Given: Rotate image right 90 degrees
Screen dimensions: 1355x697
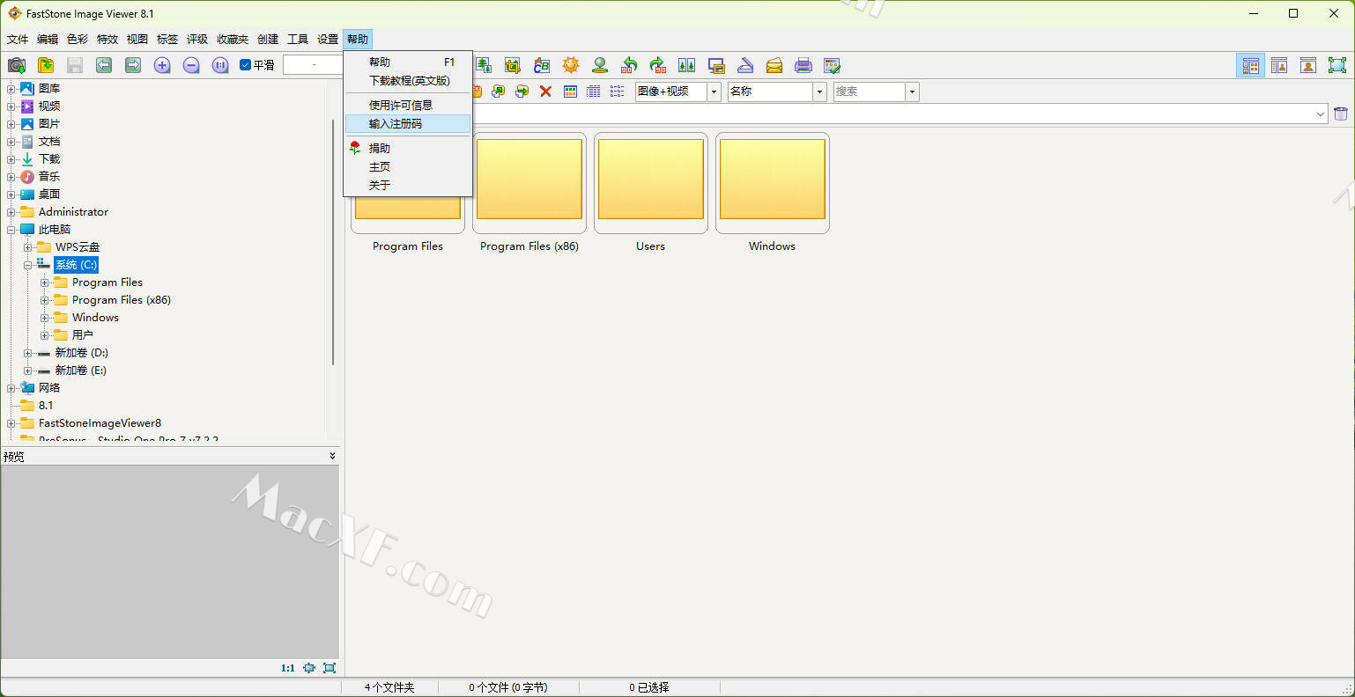Looking at the screenshot, I should coord(658,65).
